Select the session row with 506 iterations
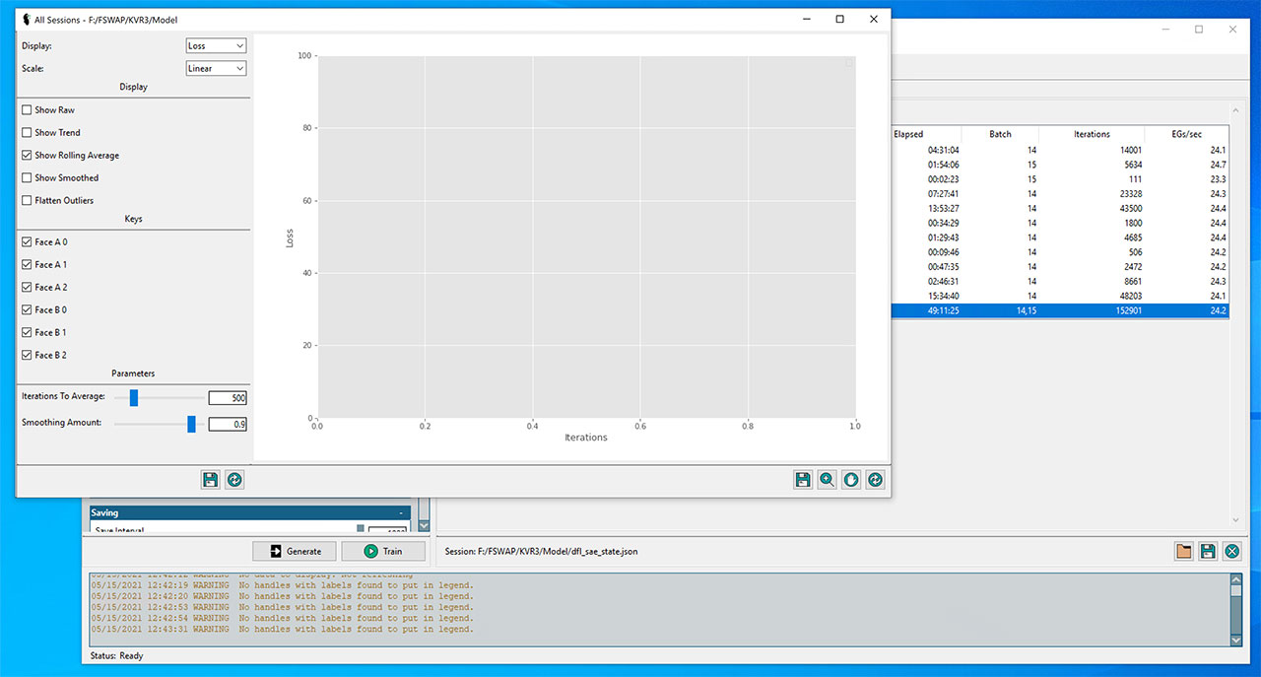This screenshot has width=1261, height=677. [1060, 252]
